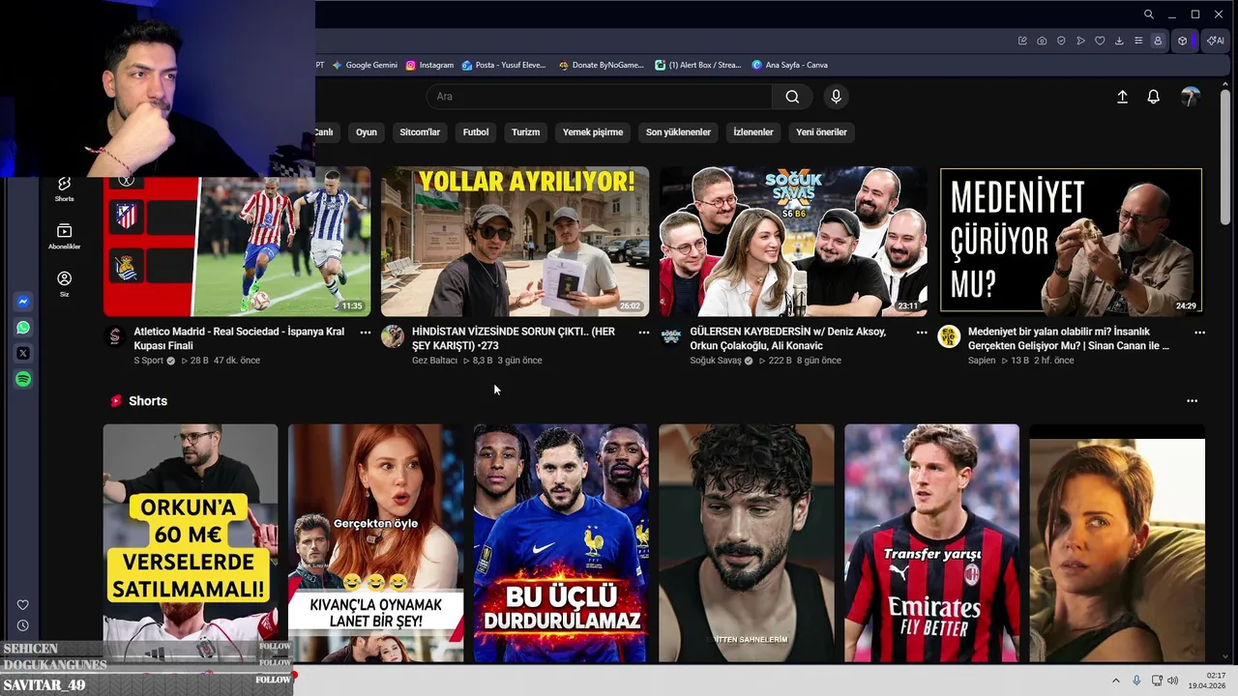The image size is (1238, 696).
Task: Expand hidden system tray icons chevron
Action: pos(1115,681)
